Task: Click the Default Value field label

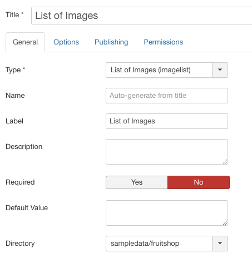Action: coord(27,208)
